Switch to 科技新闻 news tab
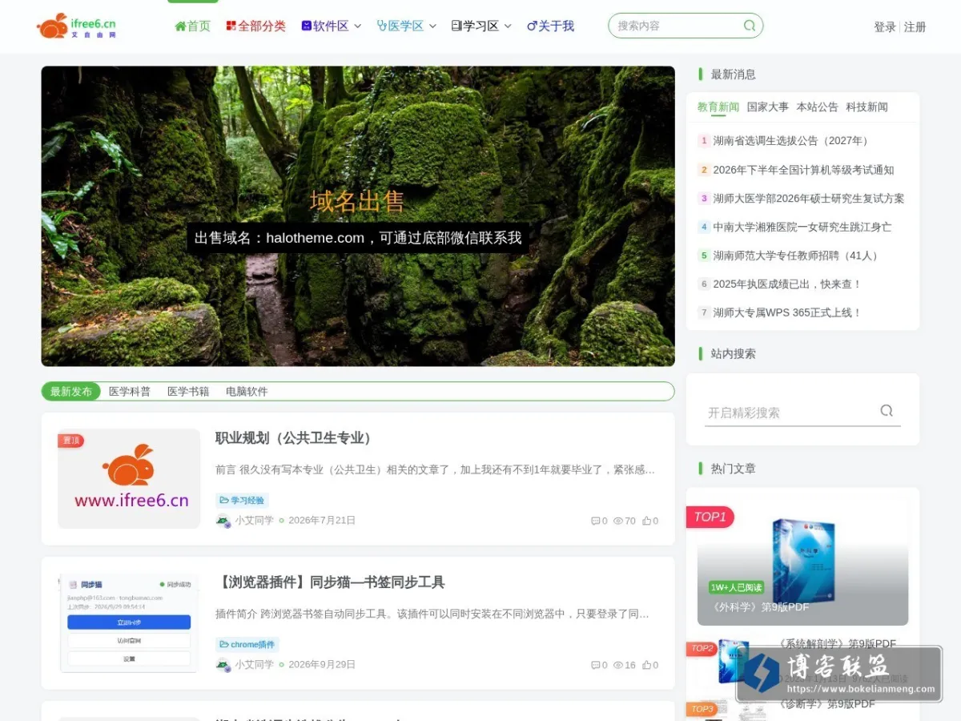 pos(867,107)
